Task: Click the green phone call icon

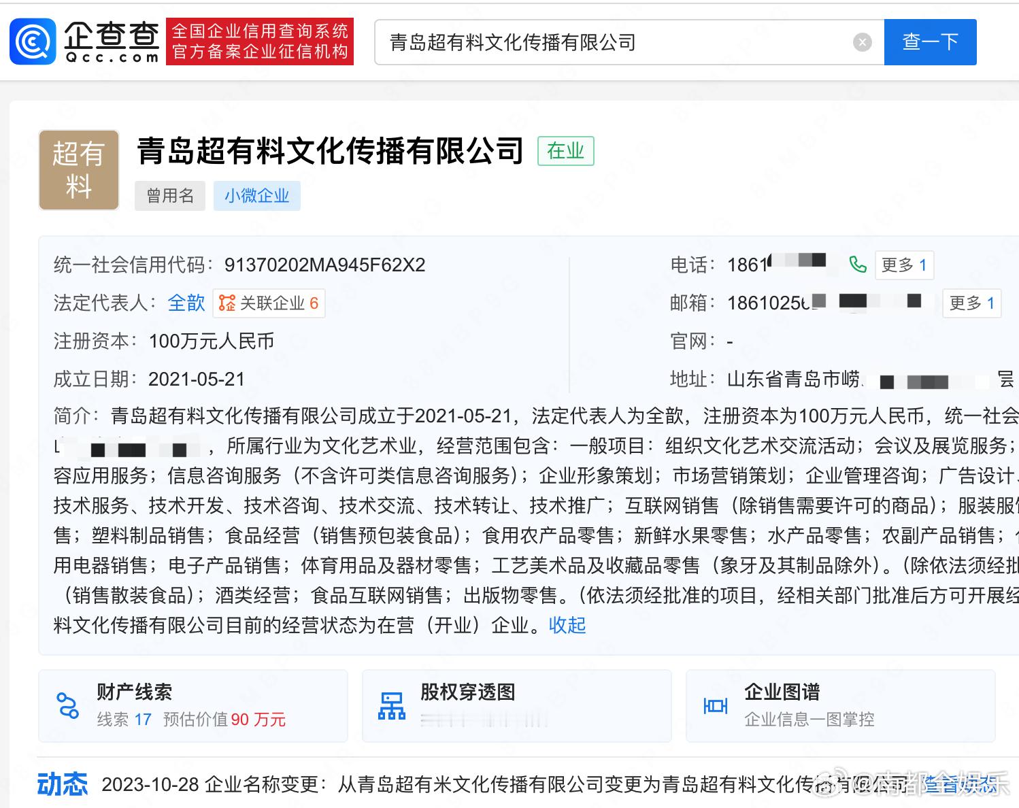Action: 858,265
